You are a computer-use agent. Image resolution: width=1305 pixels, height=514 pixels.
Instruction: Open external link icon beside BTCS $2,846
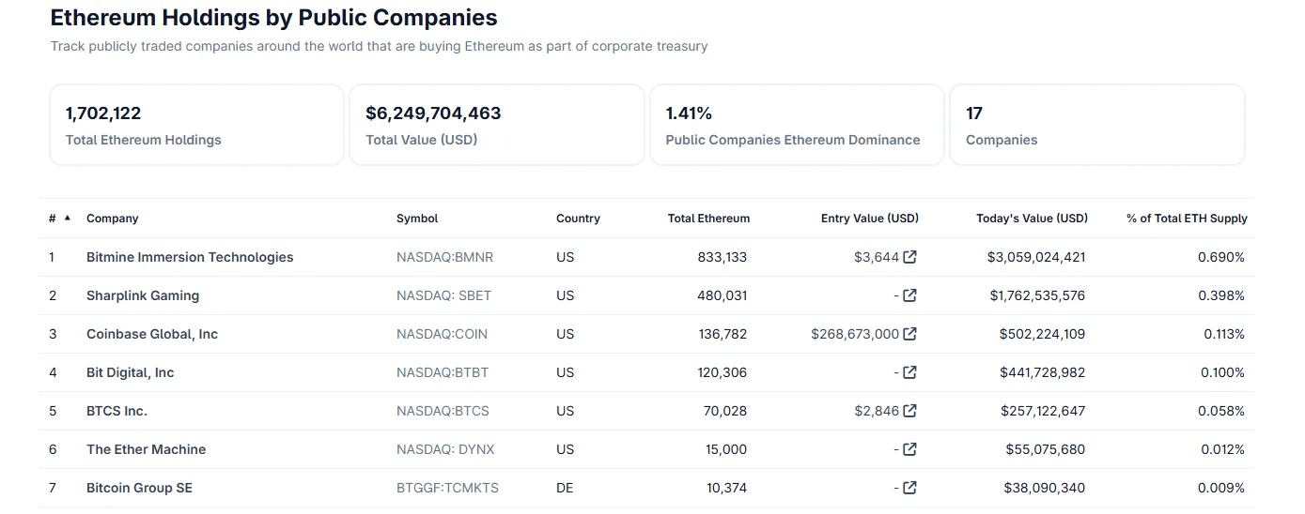tap(909, 411)
